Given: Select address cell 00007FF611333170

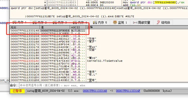Looking at the screenshot, I should (x=25, y=44).
